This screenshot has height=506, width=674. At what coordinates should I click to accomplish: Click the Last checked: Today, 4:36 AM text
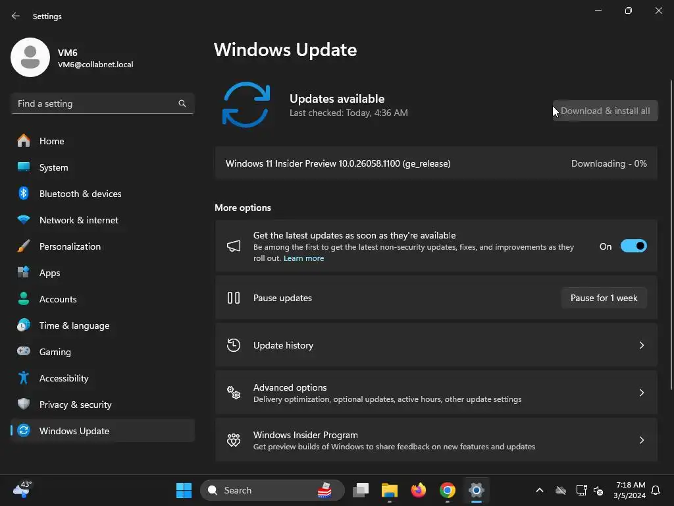pyautogui.click(x=349, y=113)
